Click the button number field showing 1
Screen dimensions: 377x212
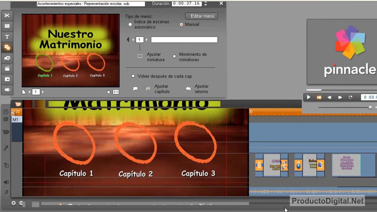tap(140, 39)
